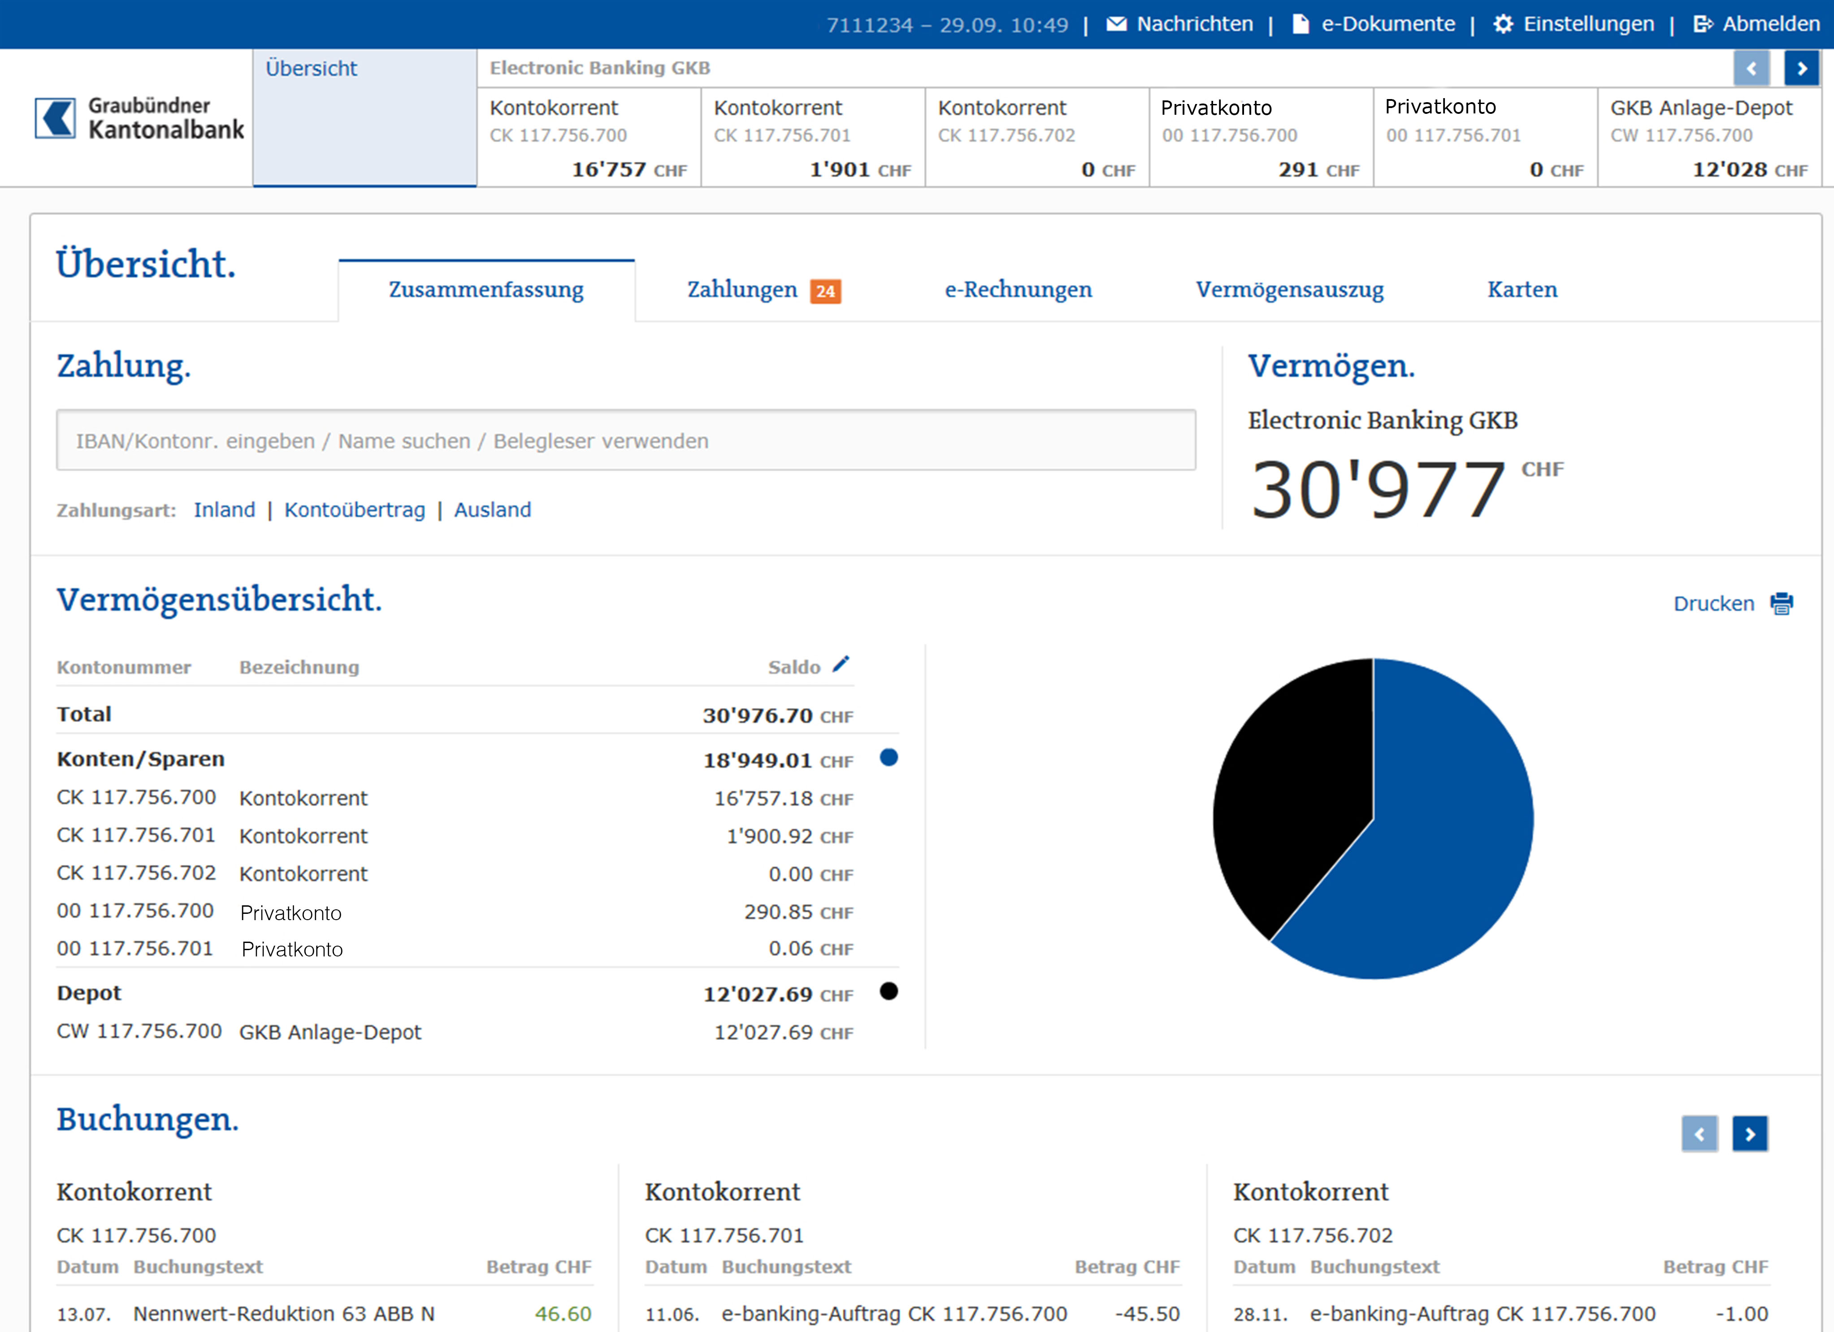Screen dimensions: 1834x1332
Task: Click the IBAN/Kontonr. payment input field
Action: click(x=625, y=441)
